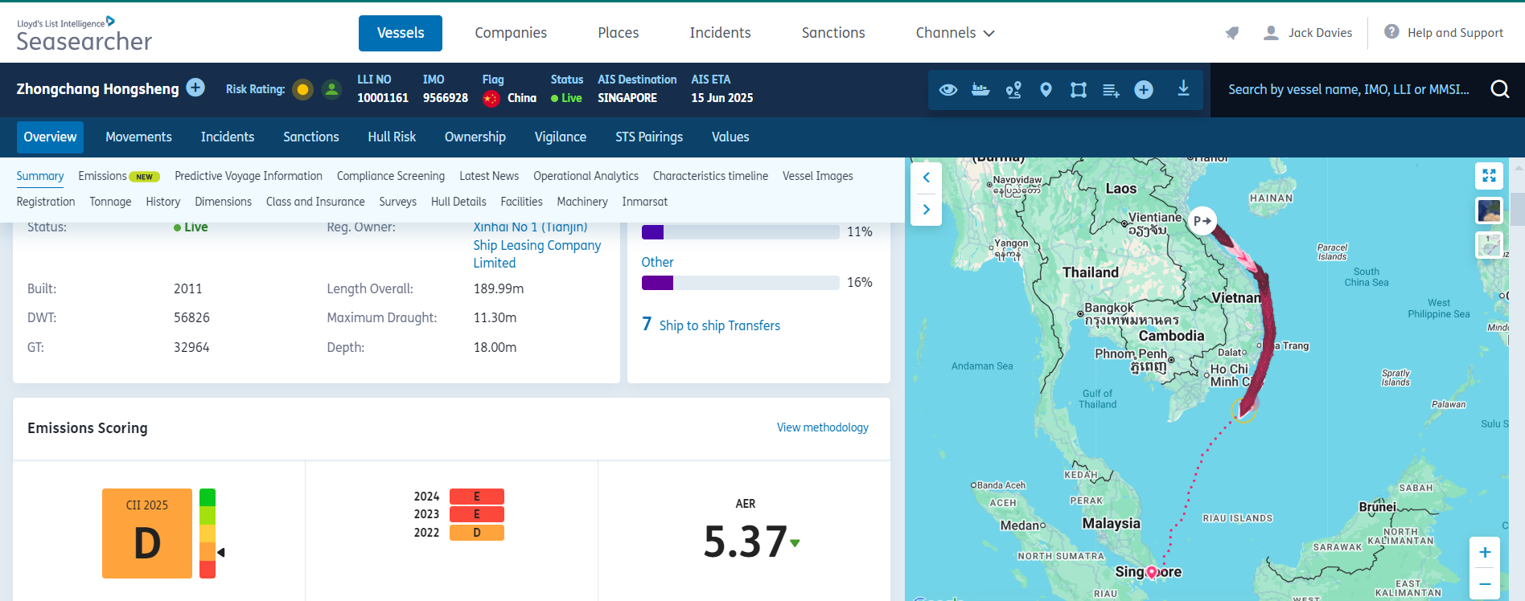Jump to Vessel Images
This screenshot has height=601, width=1525.
point(818,176)
